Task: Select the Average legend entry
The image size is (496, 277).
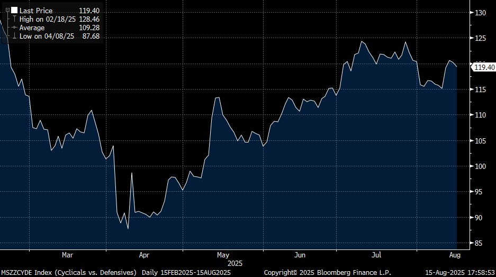Action: (x=32, y=28)
